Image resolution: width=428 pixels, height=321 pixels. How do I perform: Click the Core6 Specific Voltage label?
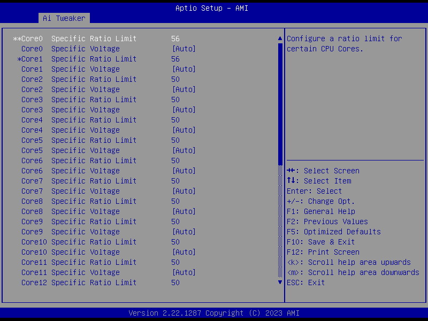71,171
